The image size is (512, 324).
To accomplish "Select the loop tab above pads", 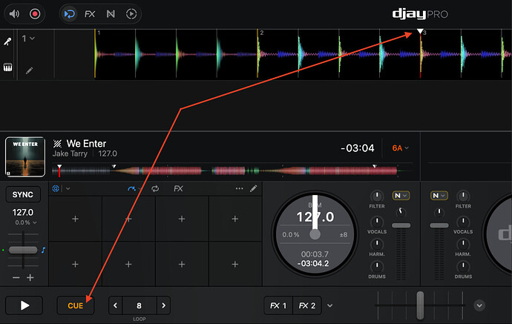I will tap(155, 189).
